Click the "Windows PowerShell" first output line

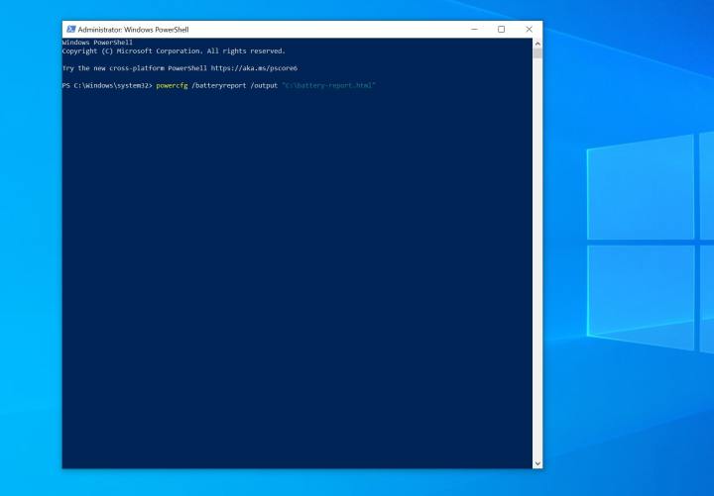pos(97,43)
